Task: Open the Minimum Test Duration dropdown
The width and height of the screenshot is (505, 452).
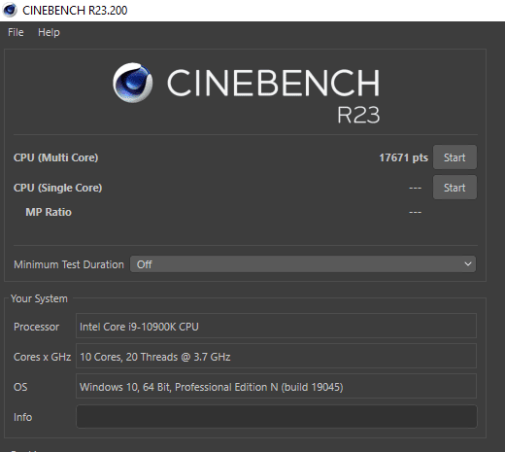Action: (x=303, y=264)
